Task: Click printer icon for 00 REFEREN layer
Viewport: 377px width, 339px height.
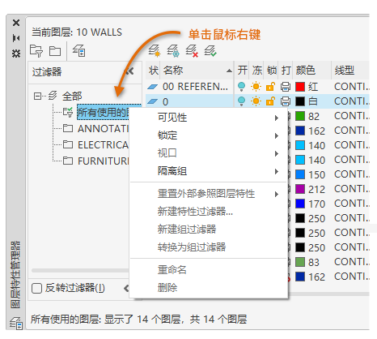Action: pos(286,87)
